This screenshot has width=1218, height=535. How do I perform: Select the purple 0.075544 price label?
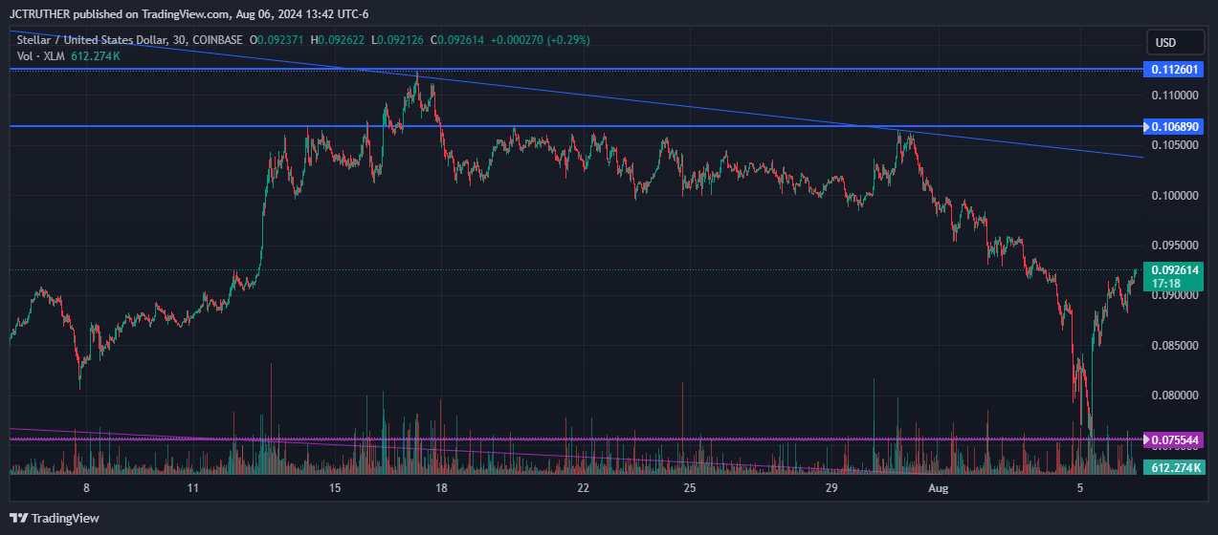pos(1175,440)
